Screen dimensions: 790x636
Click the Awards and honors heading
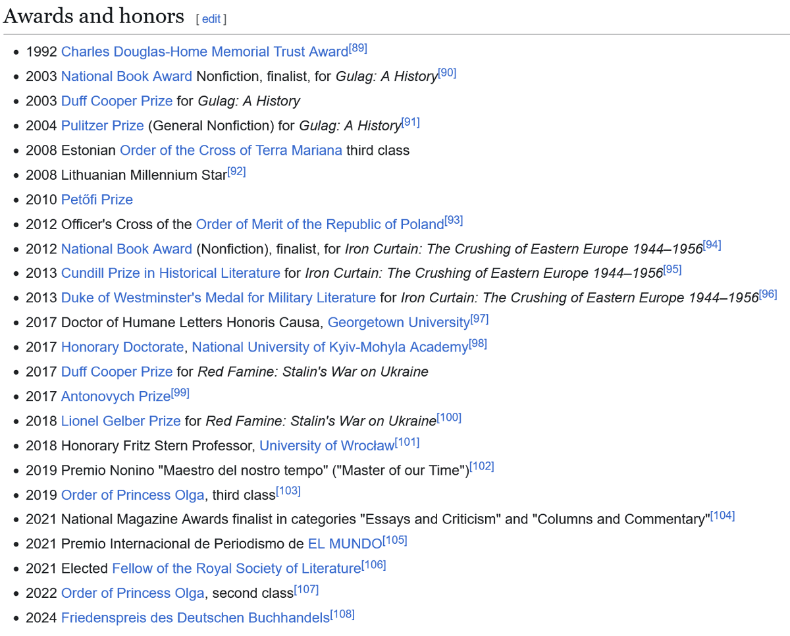pos(93,16)
